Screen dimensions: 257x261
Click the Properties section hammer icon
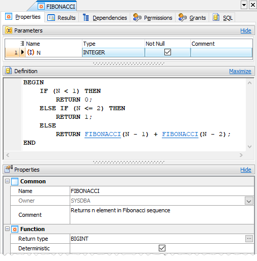coord(9,169)
